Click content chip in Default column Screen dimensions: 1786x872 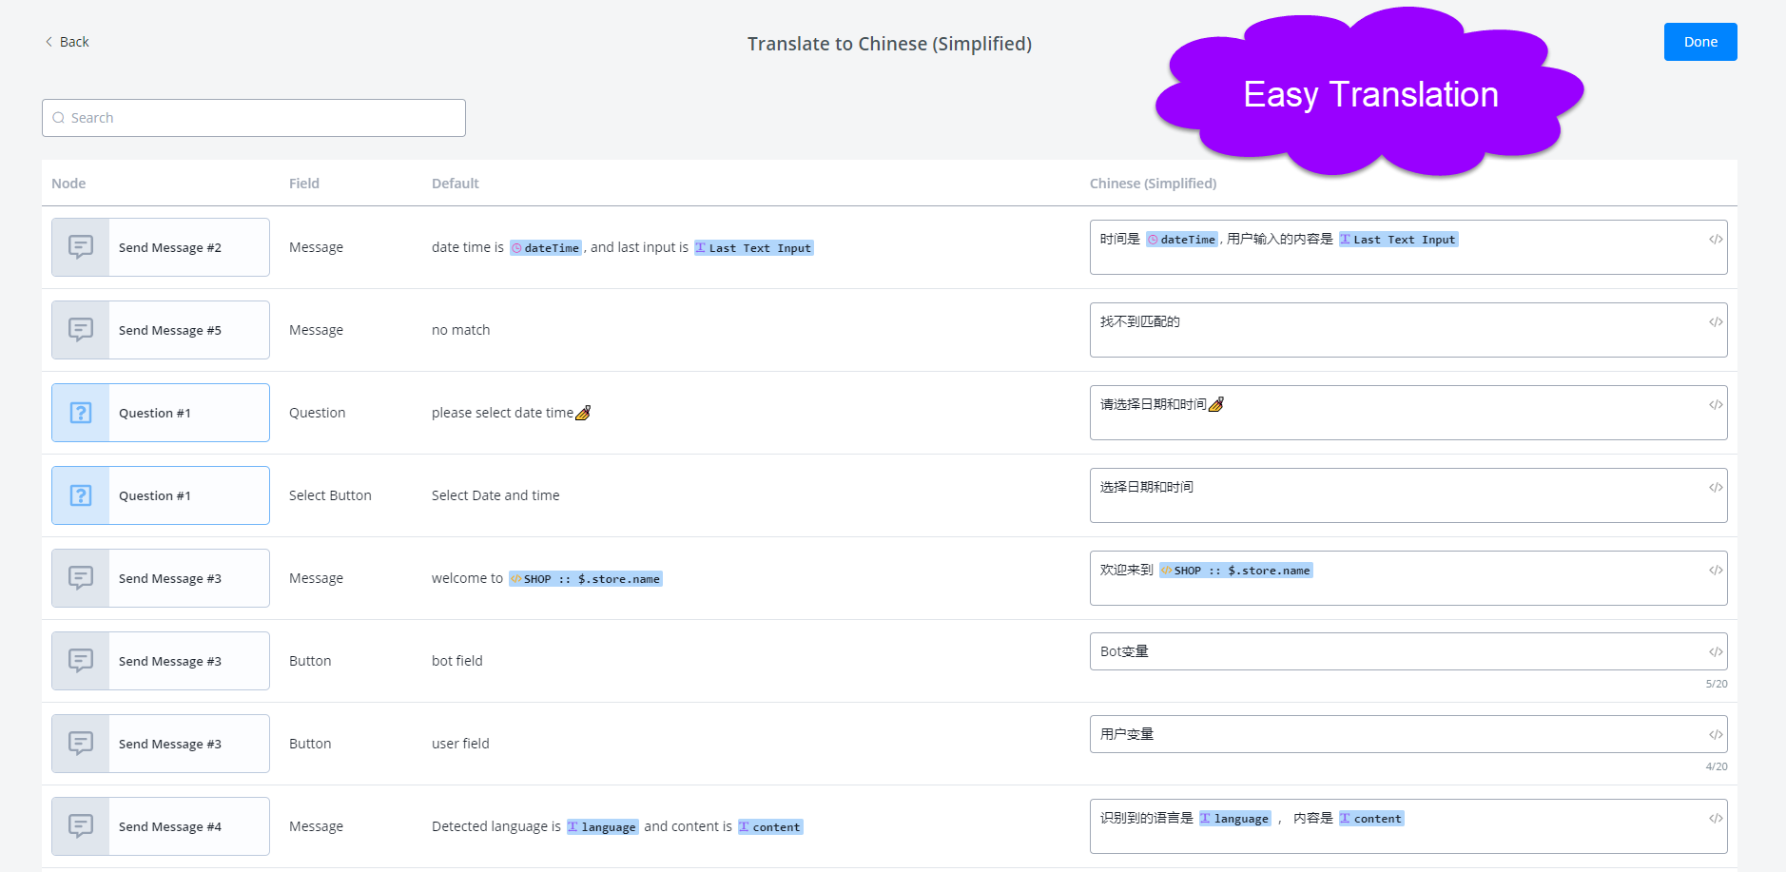[x=770, y=827]
